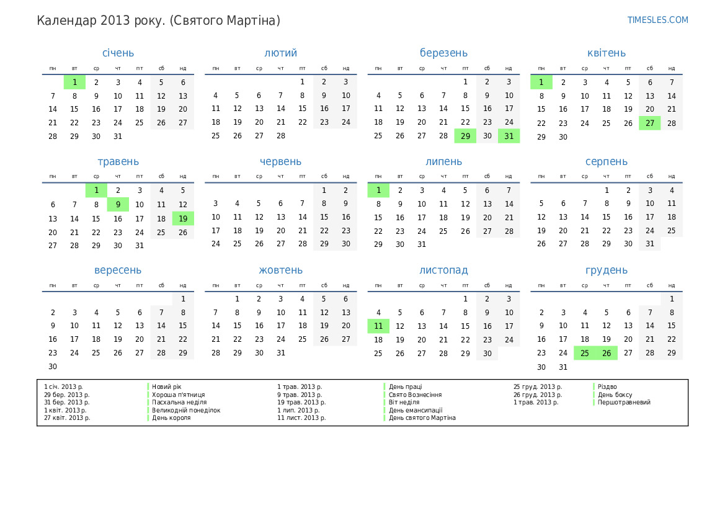725x513 pixels.
Task: Click highlighted 27 in квітень
Action: (649, 123)
